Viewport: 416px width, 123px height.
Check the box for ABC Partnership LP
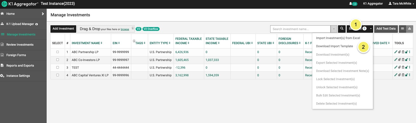58,52
